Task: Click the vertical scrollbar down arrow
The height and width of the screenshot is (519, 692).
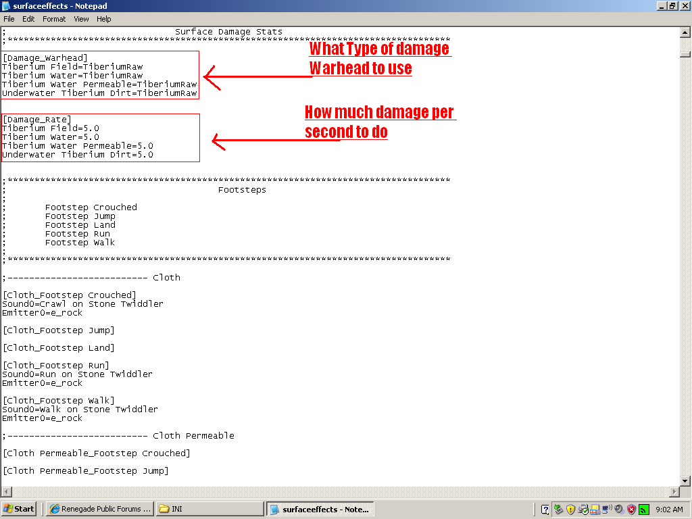Action: pos(686,480)
